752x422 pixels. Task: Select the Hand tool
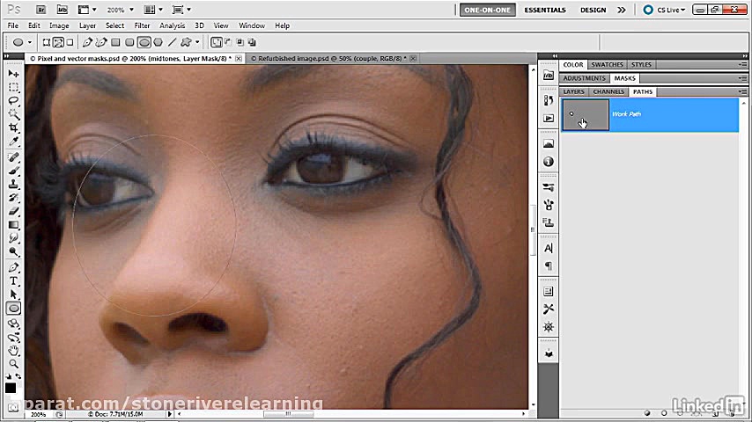click(13, 351)
